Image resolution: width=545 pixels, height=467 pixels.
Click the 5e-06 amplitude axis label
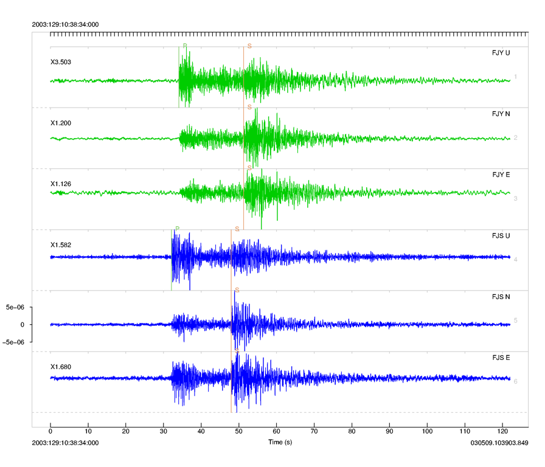(15, 308)
